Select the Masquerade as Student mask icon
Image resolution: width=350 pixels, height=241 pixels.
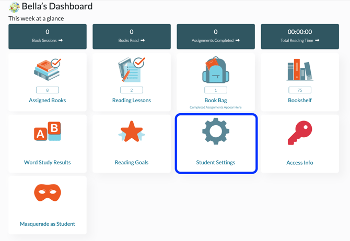(x=48, y=192)
